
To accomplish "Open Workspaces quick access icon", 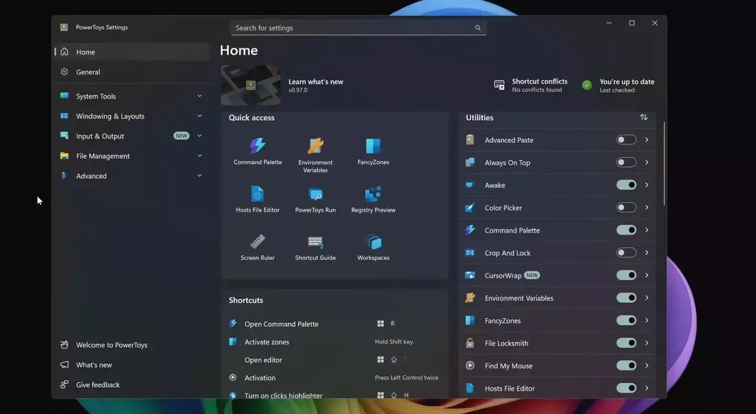I will 374,246.
